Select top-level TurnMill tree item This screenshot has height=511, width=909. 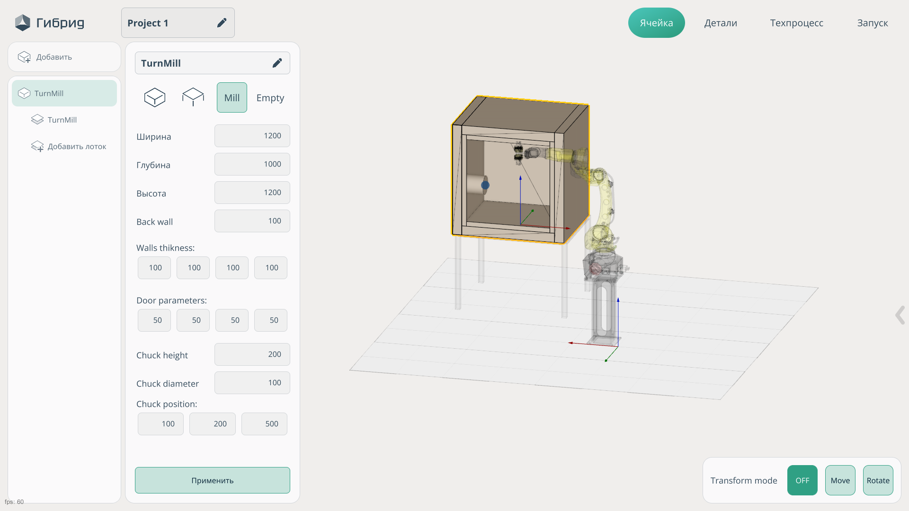pos(64,93)
